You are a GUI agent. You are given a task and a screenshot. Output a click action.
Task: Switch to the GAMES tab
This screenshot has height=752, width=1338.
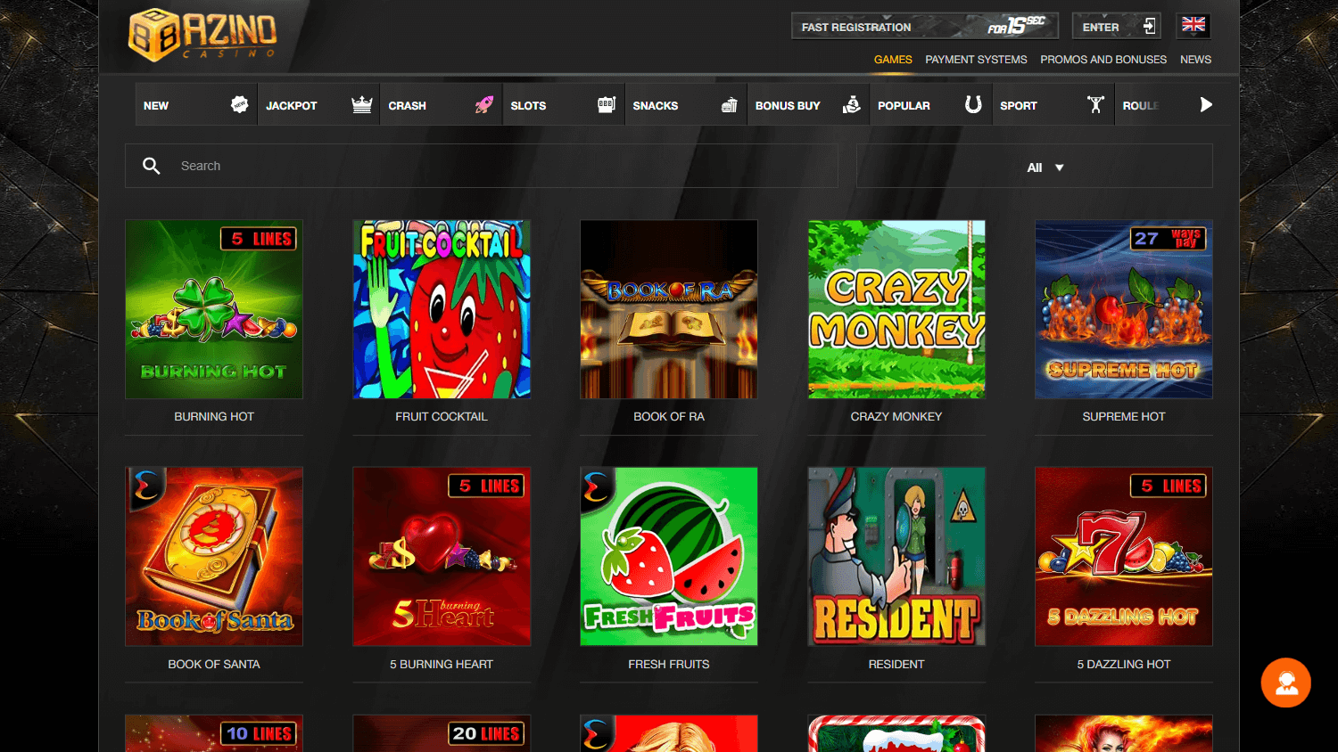click(893, 60)
